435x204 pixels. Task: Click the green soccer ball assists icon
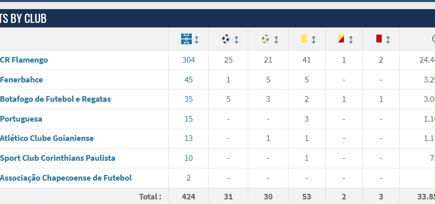265,39
